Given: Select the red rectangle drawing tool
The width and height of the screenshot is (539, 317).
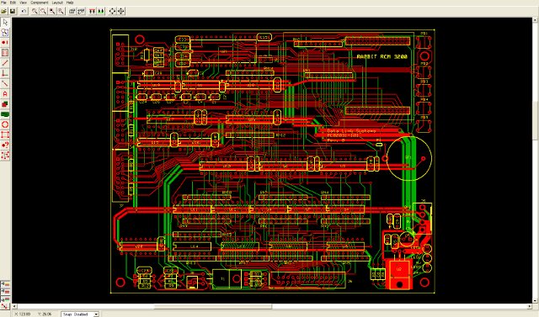Looking at the screenshot, I should pyautogui.click(x=5, y=135).
